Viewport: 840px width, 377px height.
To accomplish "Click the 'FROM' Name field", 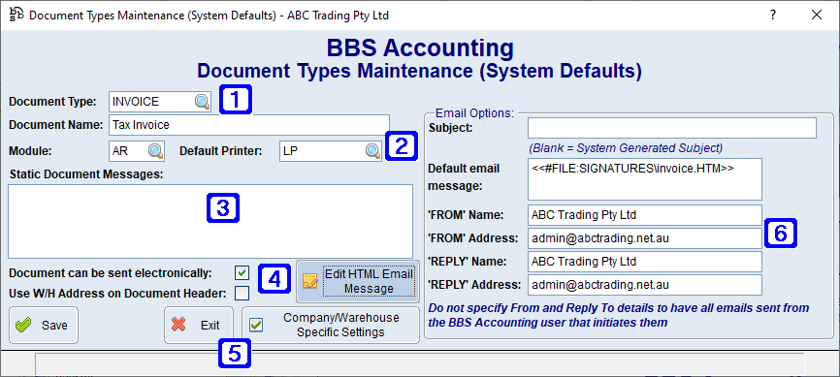I will [644, 215].
